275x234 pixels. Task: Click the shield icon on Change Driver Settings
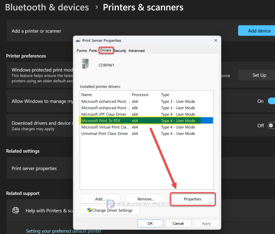[x=89, y=210]
